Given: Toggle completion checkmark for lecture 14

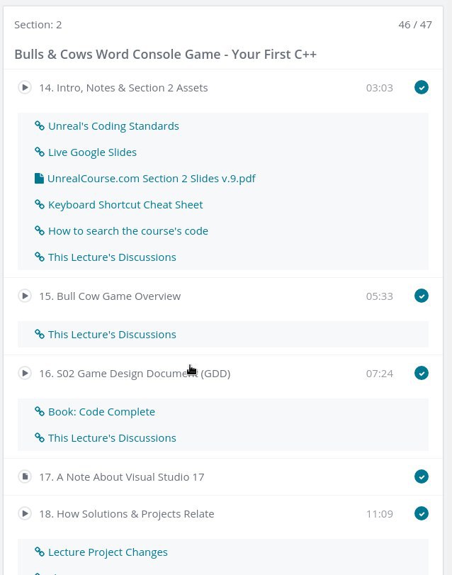Looking at the screenshot, I should click(x=422, y=88).
